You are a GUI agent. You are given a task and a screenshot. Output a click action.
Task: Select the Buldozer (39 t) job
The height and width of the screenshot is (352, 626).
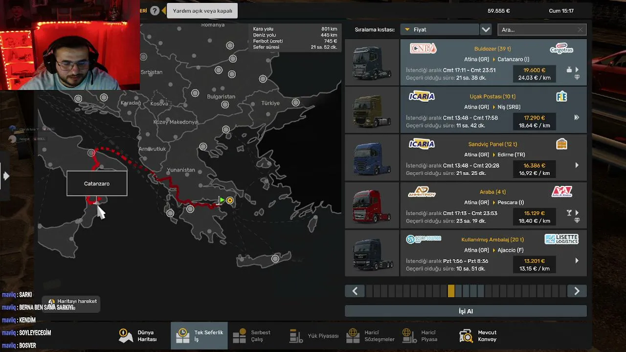pos(493,62)
